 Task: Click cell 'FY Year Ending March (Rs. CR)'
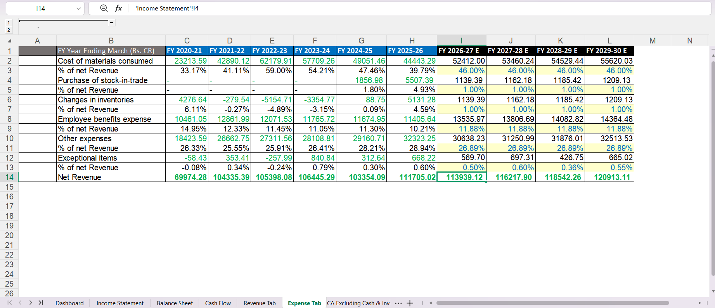(111, 51)
